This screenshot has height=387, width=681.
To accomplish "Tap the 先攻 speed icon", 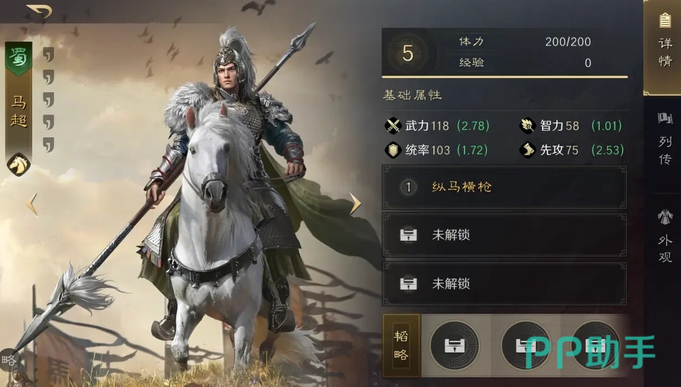I will pyautogui.click(x=528, y=150).
